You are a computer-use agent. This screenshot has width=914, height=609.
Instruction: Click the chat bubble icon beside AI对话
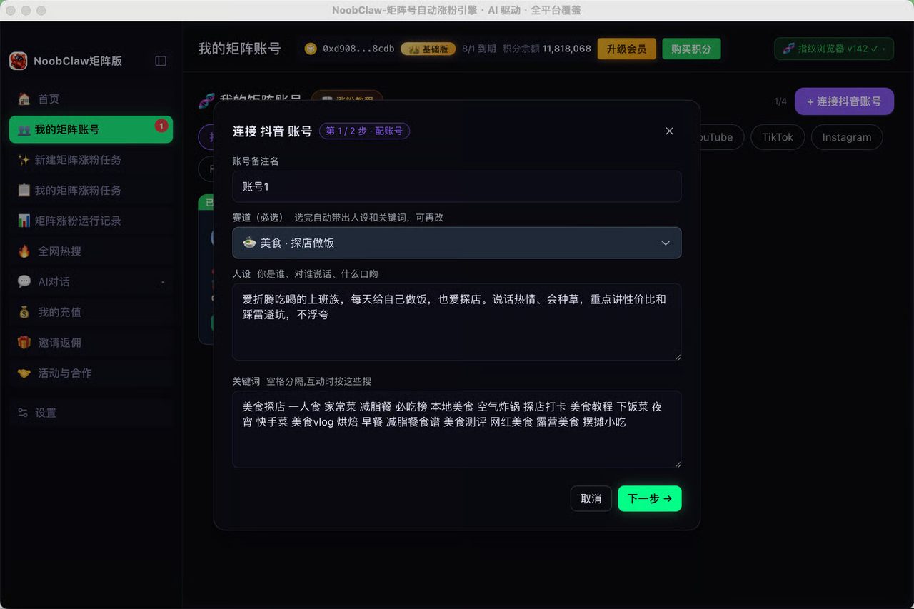[x=24, y=282]
